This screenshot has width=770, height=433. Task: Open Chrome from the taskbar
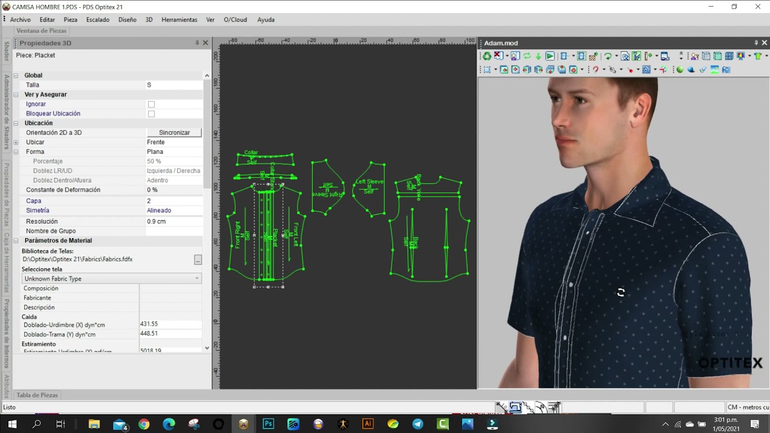pos(144,424)
